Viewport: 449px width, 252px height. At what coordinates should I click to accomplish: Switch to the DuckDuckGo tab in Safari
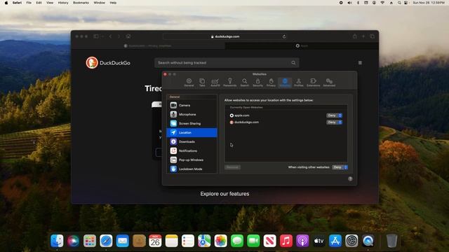148,45
